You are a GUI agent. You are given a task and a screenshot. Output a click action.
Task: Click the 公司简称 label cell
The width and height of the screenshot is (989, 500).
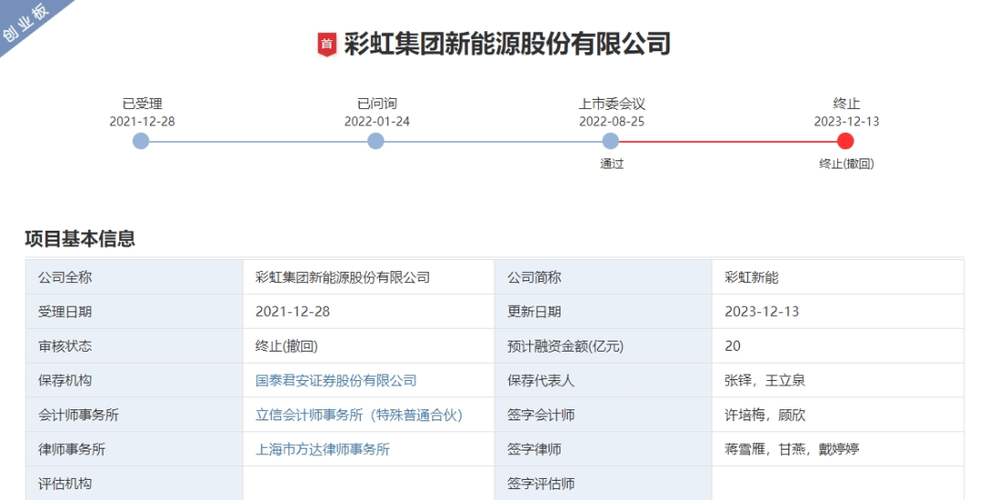click(603, 277)
